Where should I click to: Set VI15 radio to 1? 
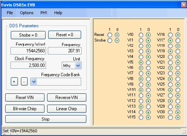141,117
